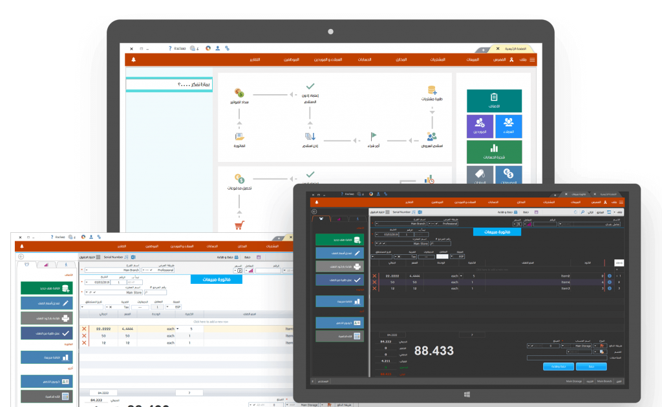The width and height of the screenshot is (662, 407).
Task: Click the notes field above the save buttons in the tablet window
Action: pos(567,358)
